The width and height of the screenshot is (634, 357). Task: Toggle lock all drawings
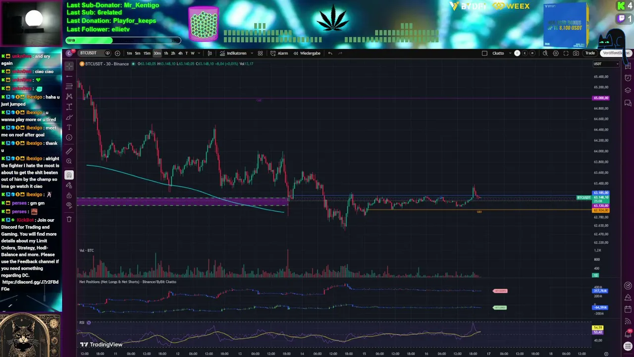pyautogui.click(x=69, y=195)
